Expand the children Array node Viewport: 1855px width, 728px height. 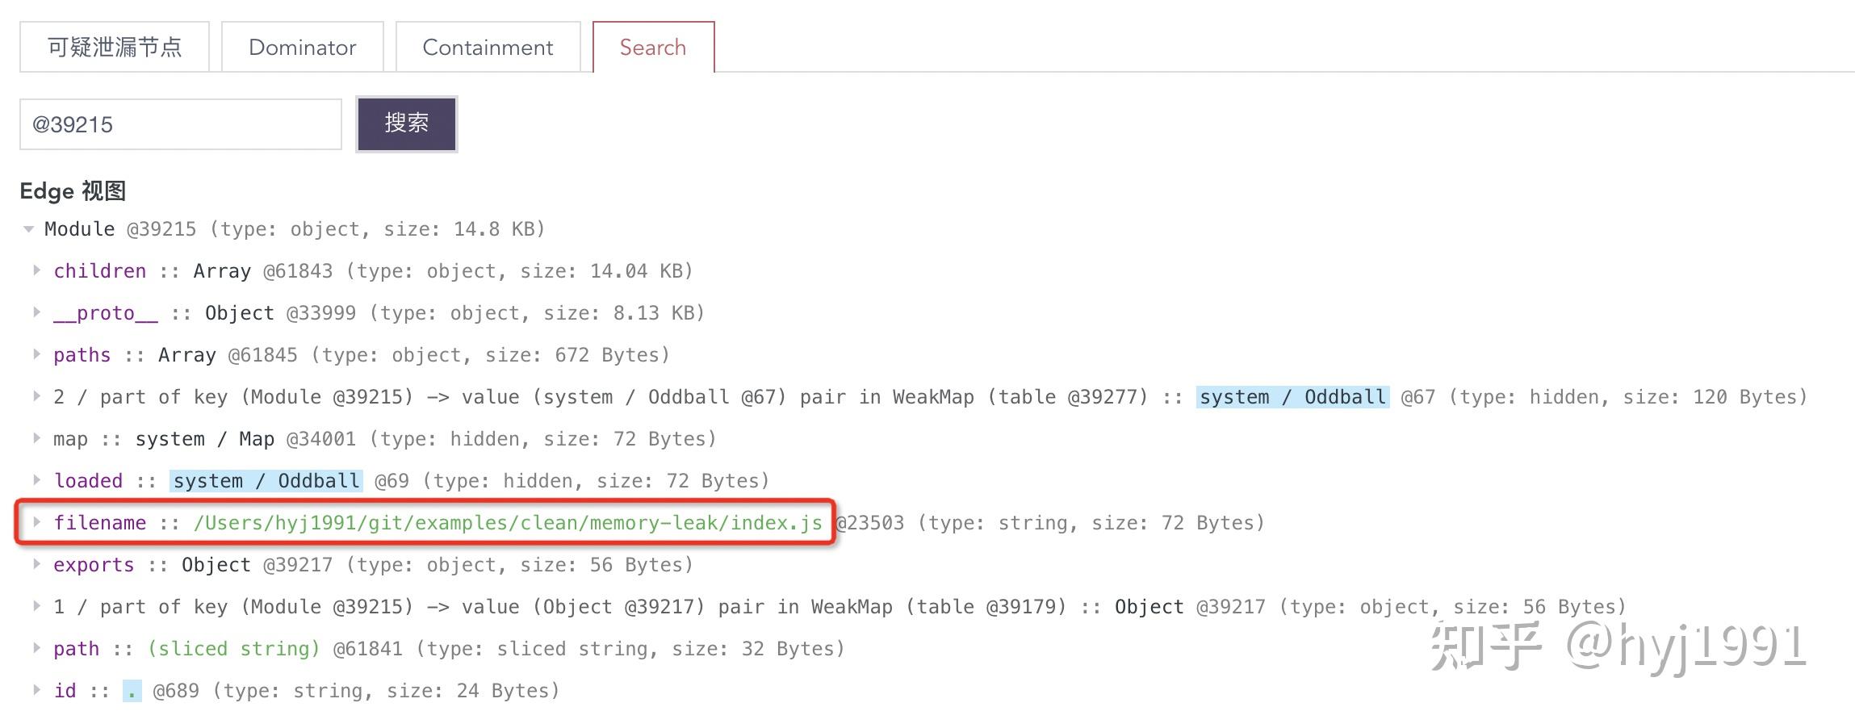click(37, 270)
